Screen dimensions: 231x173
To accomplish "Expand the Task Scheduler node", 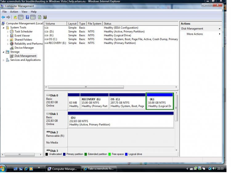I will click(8, 32).
